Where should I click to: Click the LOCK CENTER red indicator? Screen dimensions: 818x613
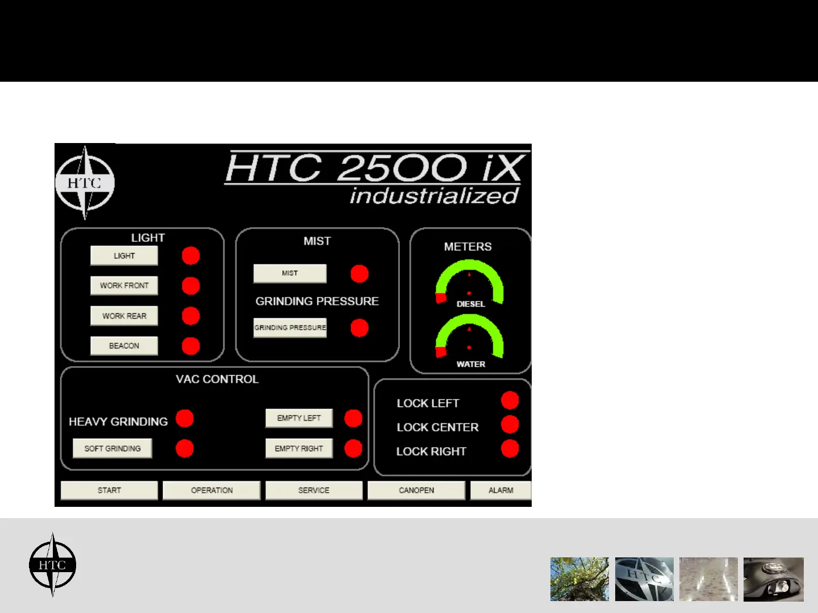coord(510,424)
